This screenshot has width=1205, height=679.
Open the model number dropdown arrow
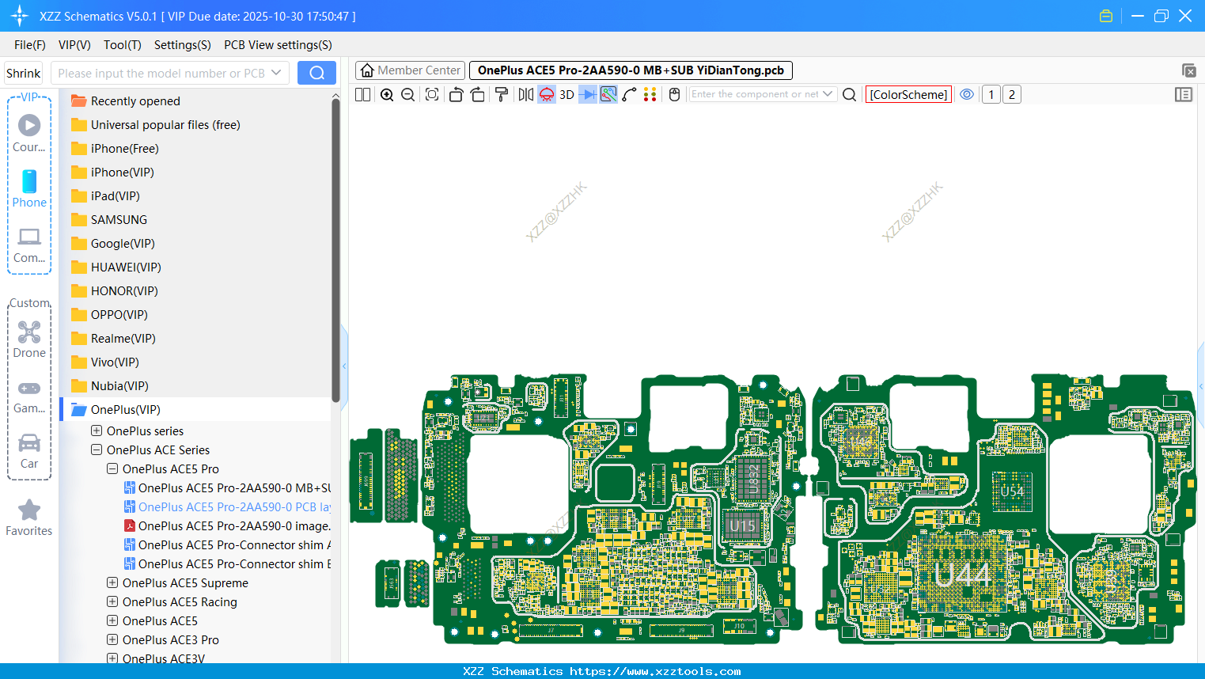(276, 73)
